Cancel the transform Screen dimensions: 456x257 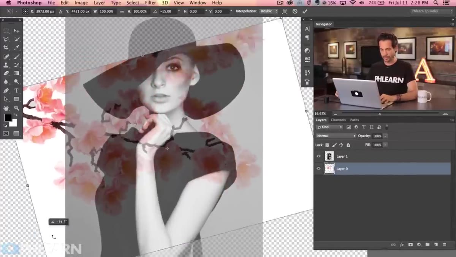pyautogui.click(x=295, y=11)
